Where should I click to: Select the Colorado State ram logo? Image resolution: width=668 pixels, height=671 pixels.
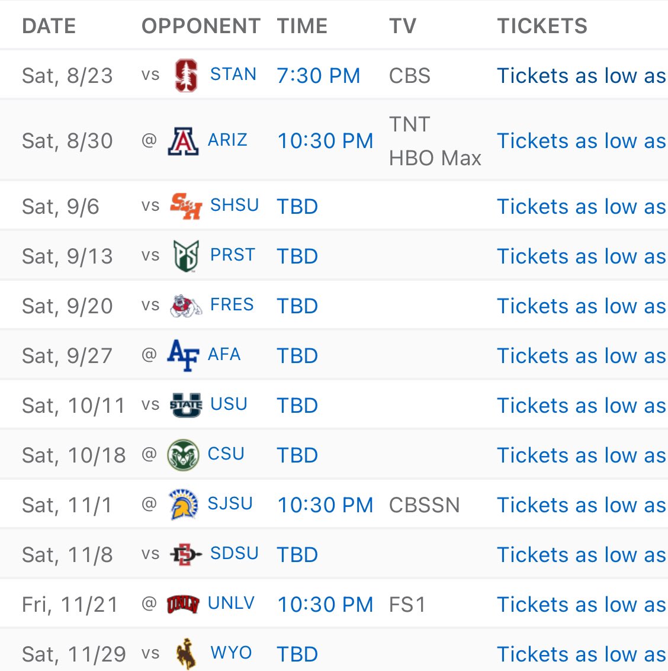pos(183,455)
